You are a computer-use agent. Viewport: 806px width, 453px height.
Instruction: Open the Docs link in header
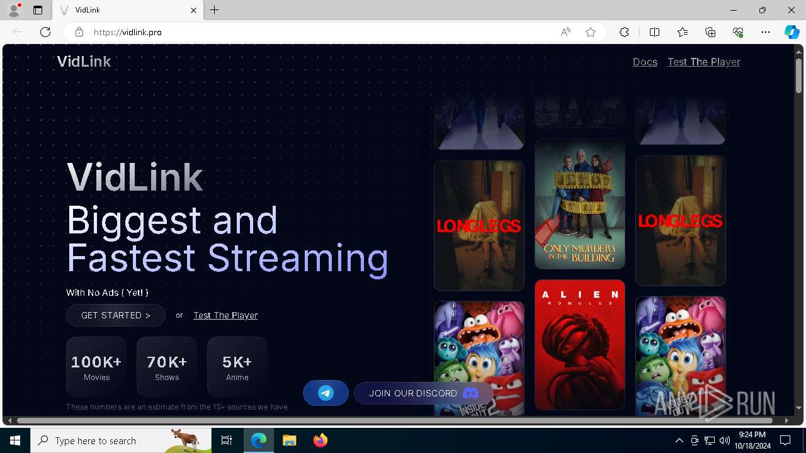[x=645, y=62]
